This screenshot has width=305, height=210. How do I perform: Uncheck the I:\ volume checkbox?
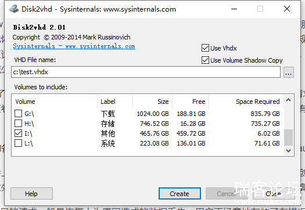pyautogui.click(x=18, y=133)
